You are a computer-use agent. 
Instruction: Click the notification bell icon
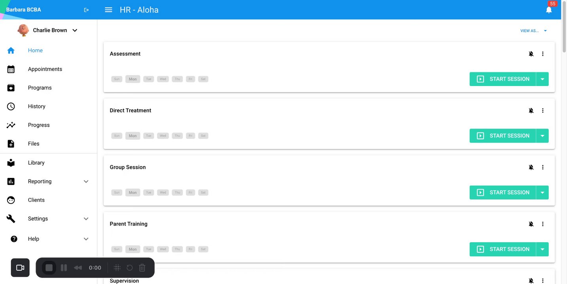click(549, 10)
